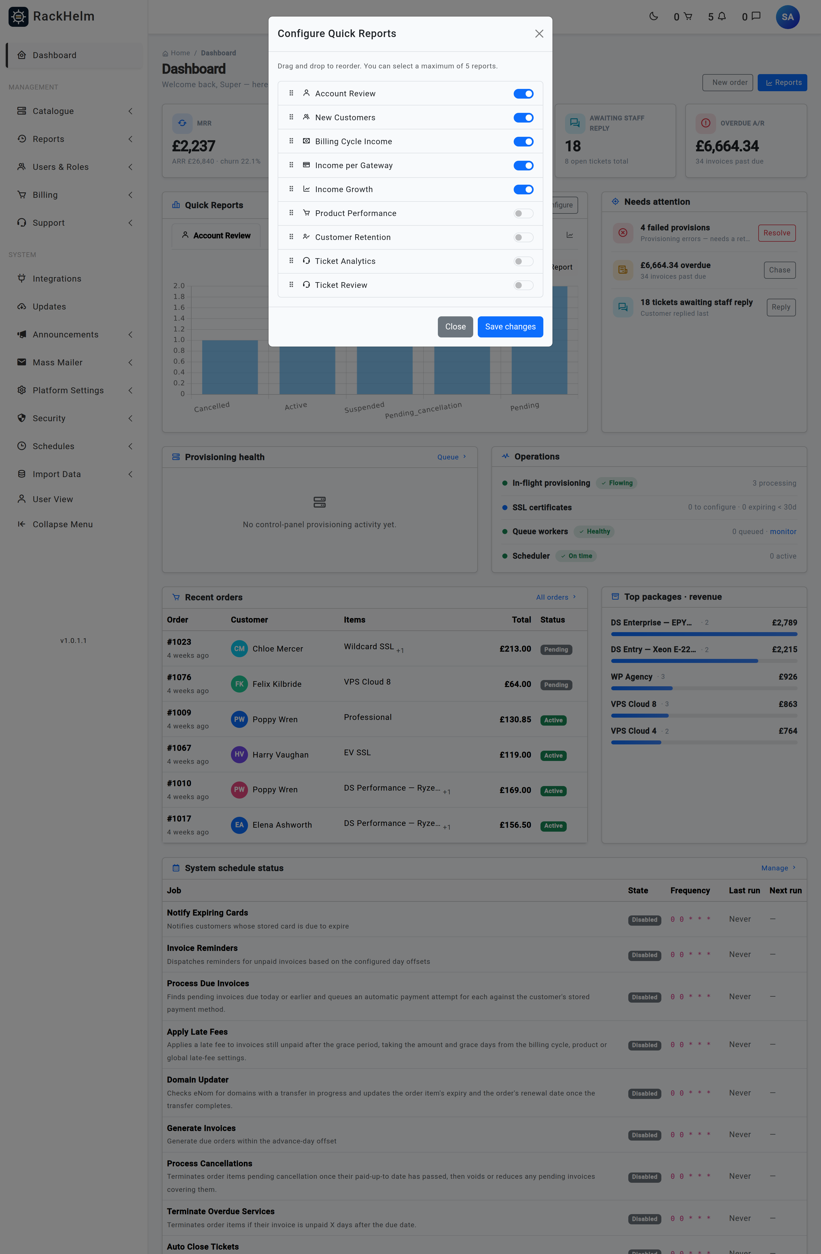Click the MRR refresh icon
Screen dimensions: 821x1254
tap(182, 123)
